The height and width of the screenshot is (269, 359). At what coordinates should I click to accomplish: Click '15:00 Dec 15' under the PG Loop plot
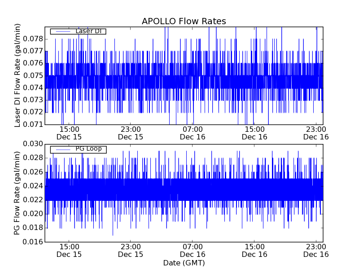pos(69,251)
